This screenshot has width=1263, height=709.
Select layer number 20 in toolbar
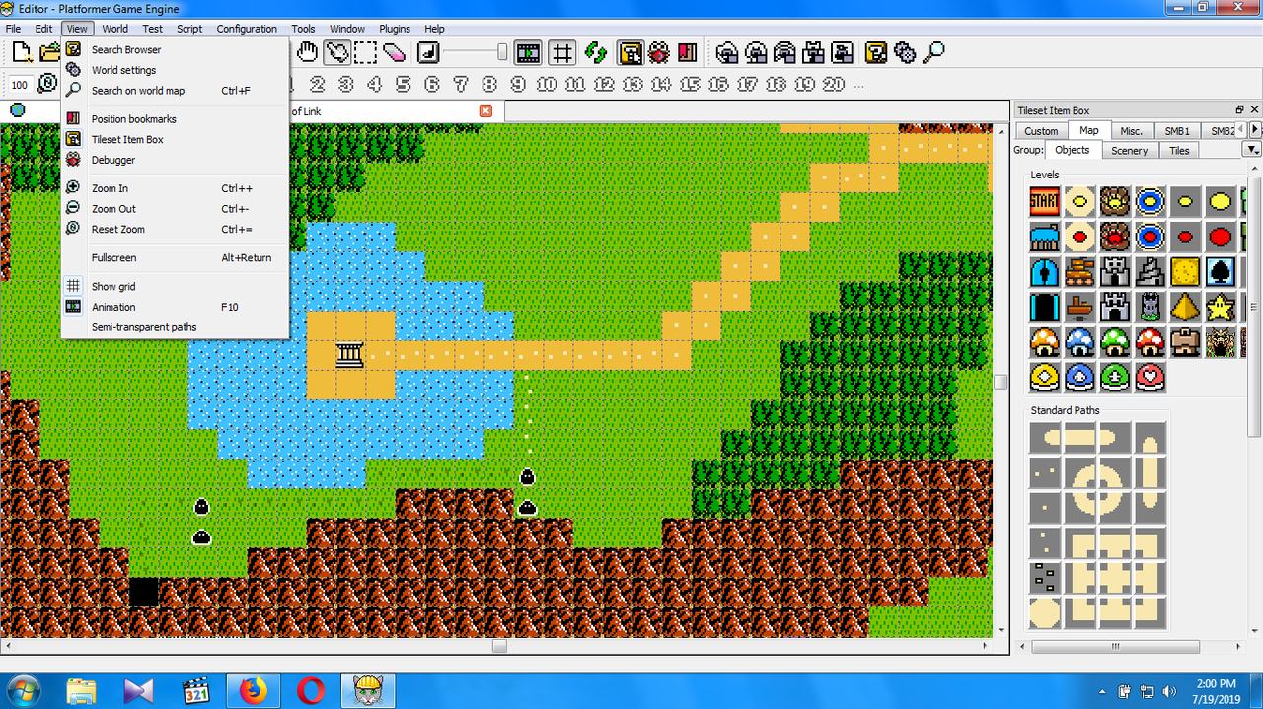coord(834,85)
